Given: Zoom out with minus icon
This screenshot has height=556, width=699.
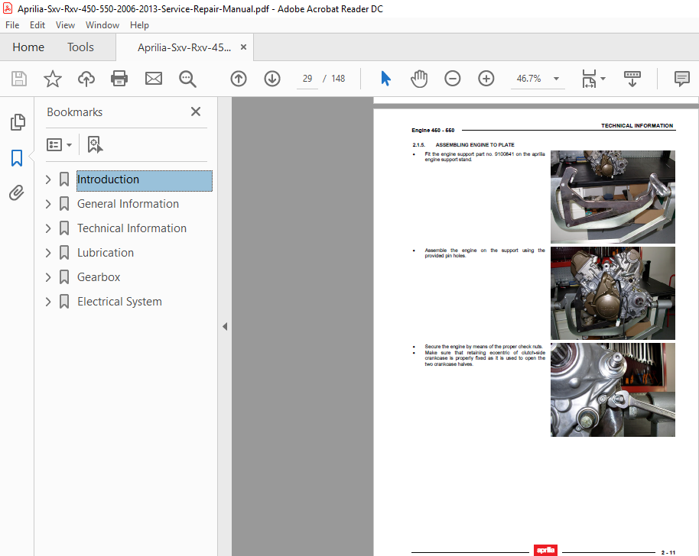Looking at the screenshot, I should click(453, 79).
